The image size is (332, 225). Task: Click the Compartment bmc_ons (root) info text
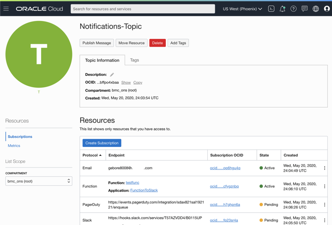111,90
